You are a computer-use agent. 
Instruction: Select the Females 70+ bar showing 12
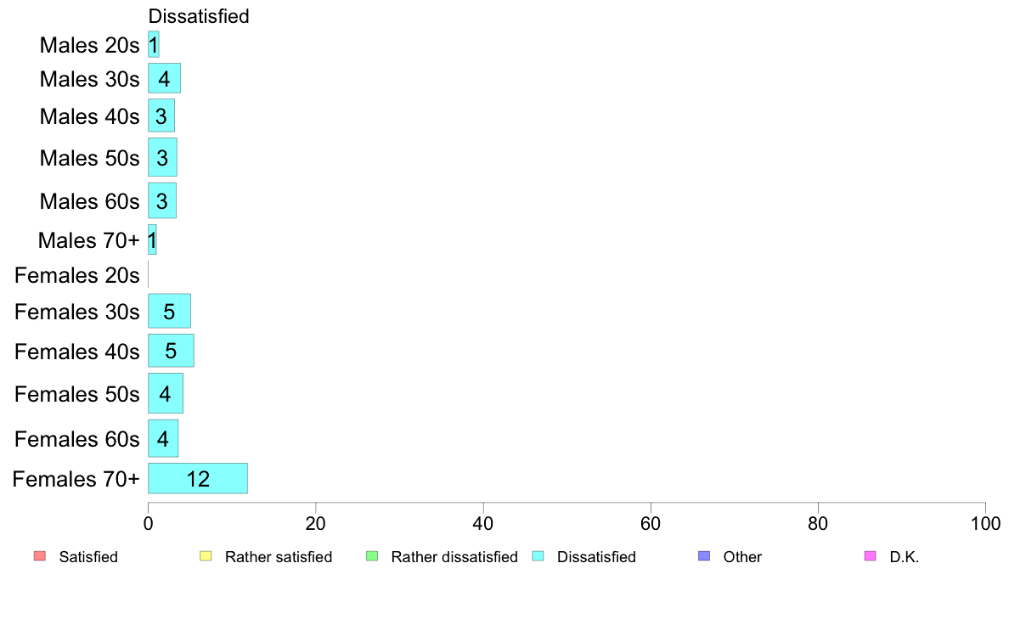tap(198, 478)
